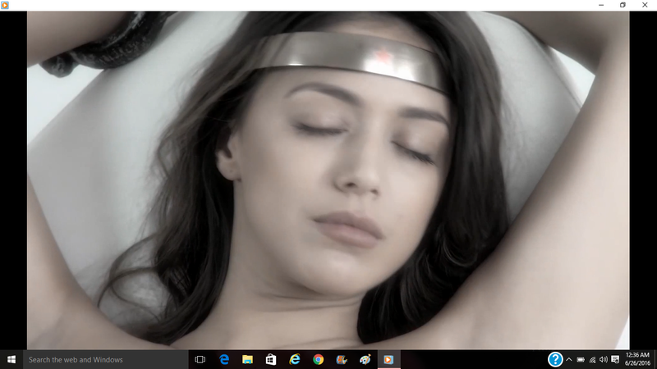
Task: Click the video player app icon in title bar
Action: click(x=5, y=5)
